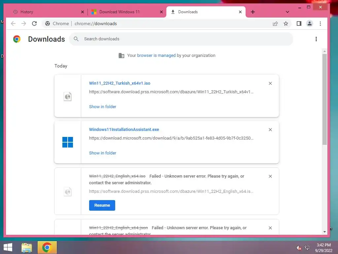Image resolution: width=338 pixels, height=254 pixels.
Task: Click the downloads page scrollbar thumb
Action: pyautogui.click(x=324, y=99)
